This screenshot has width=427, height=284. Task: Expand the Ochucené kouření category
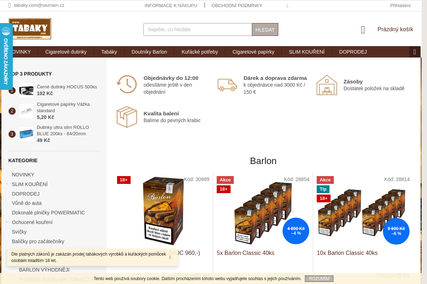click(6, 222)
